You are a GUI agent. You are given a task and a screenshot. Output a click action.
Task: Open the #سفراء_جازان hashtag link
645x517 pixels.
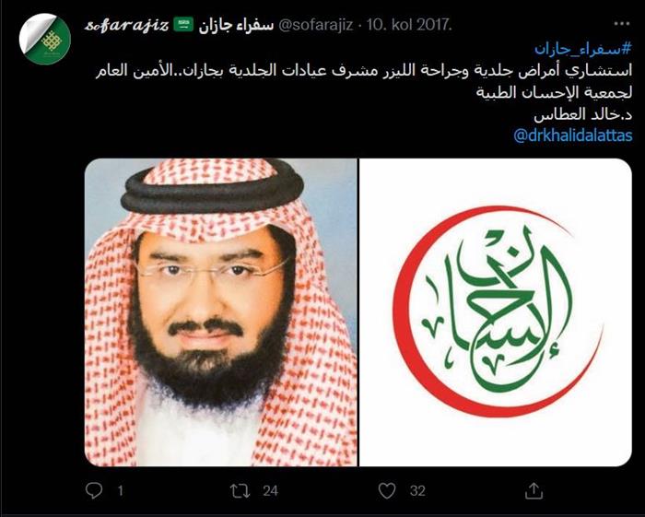[x=583, y=49]
